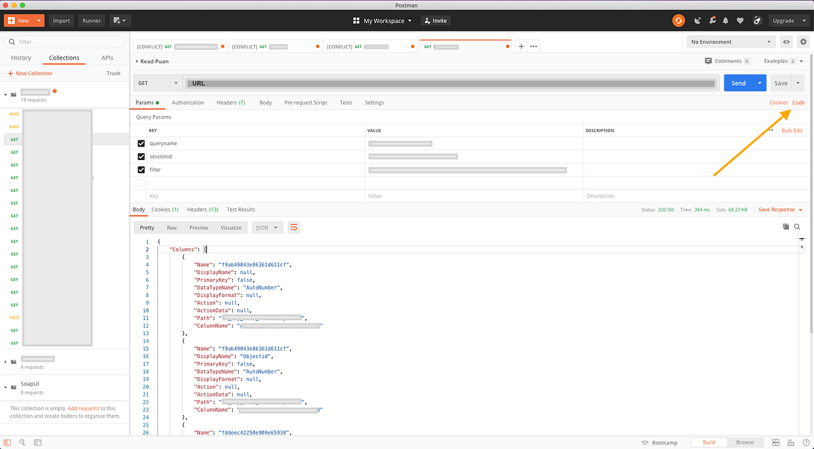
Task: Uncheck the sessionid parameter checkbox
Action: [x=141, y=157]
